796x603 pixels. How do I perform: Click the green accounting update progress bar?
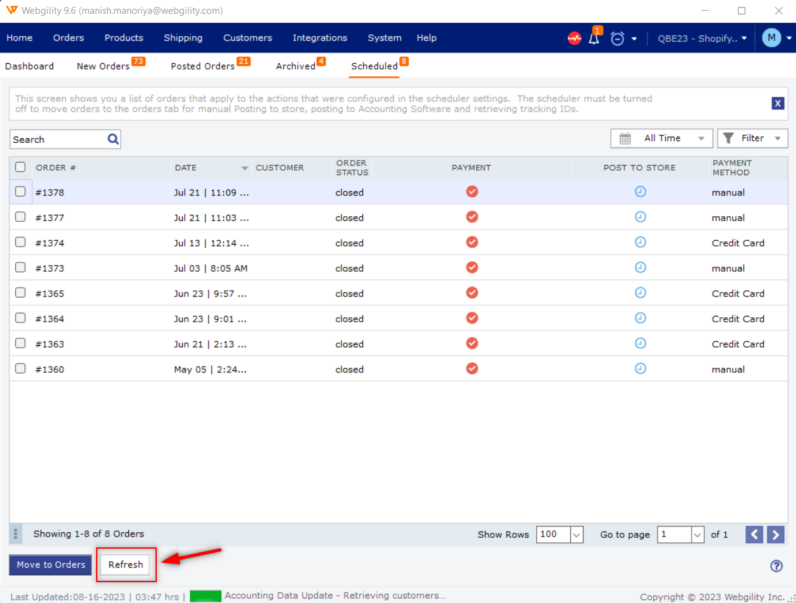pyautogui.click(x=205, y=595)
